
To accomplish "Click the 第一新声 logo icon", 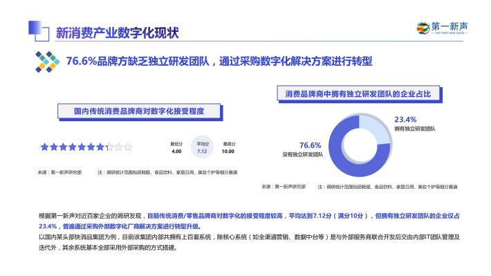I will click(423, 28).
